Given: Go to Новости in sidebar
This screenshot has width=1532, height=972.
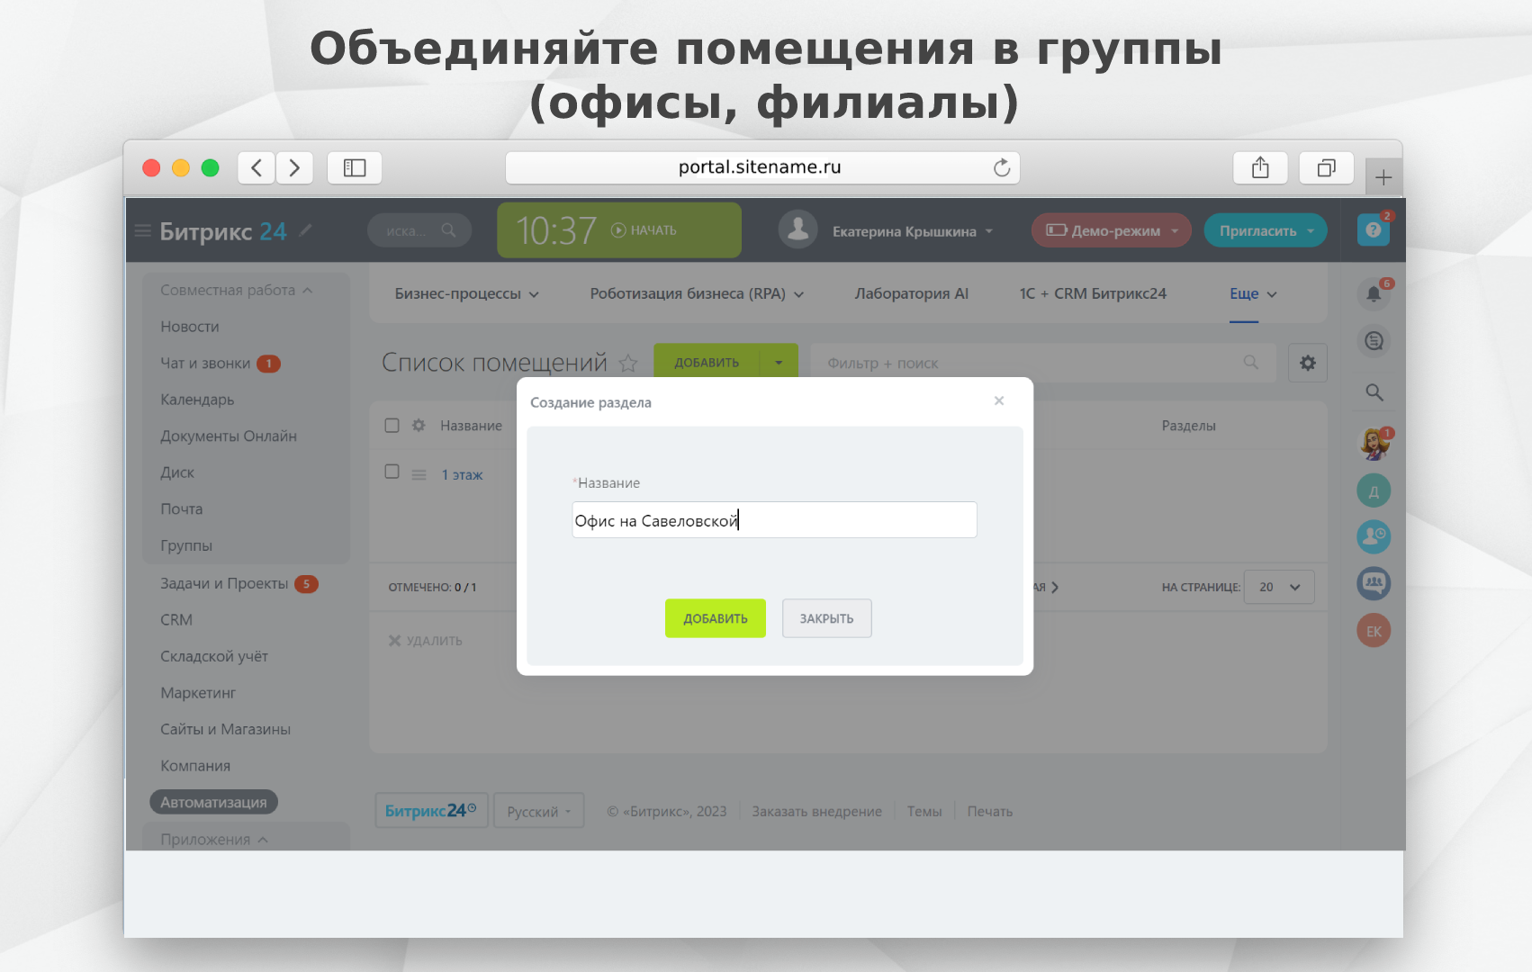Looking at the screenshot, I should pyautogui.click(x=190, y=327).
